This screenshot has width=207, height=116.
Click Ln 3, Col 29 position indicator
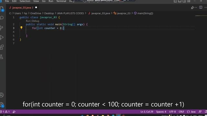coord(147,112)
